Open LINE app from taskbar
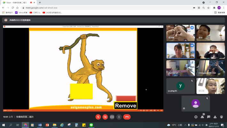Screen dimensions: 227x128 (x=91, y=125)
